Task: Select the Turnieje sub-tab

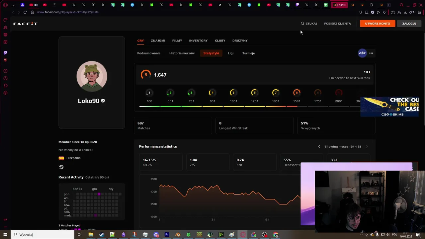Action: pyautogui.click(x=248, y=53)
